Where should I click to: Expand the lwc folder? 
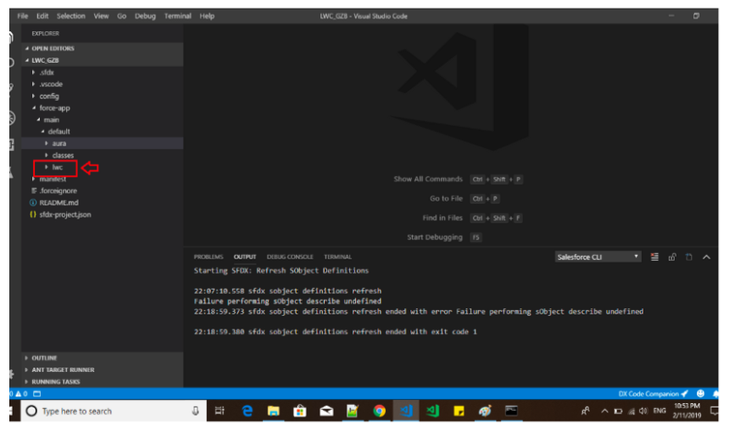(x=102, y=167)
